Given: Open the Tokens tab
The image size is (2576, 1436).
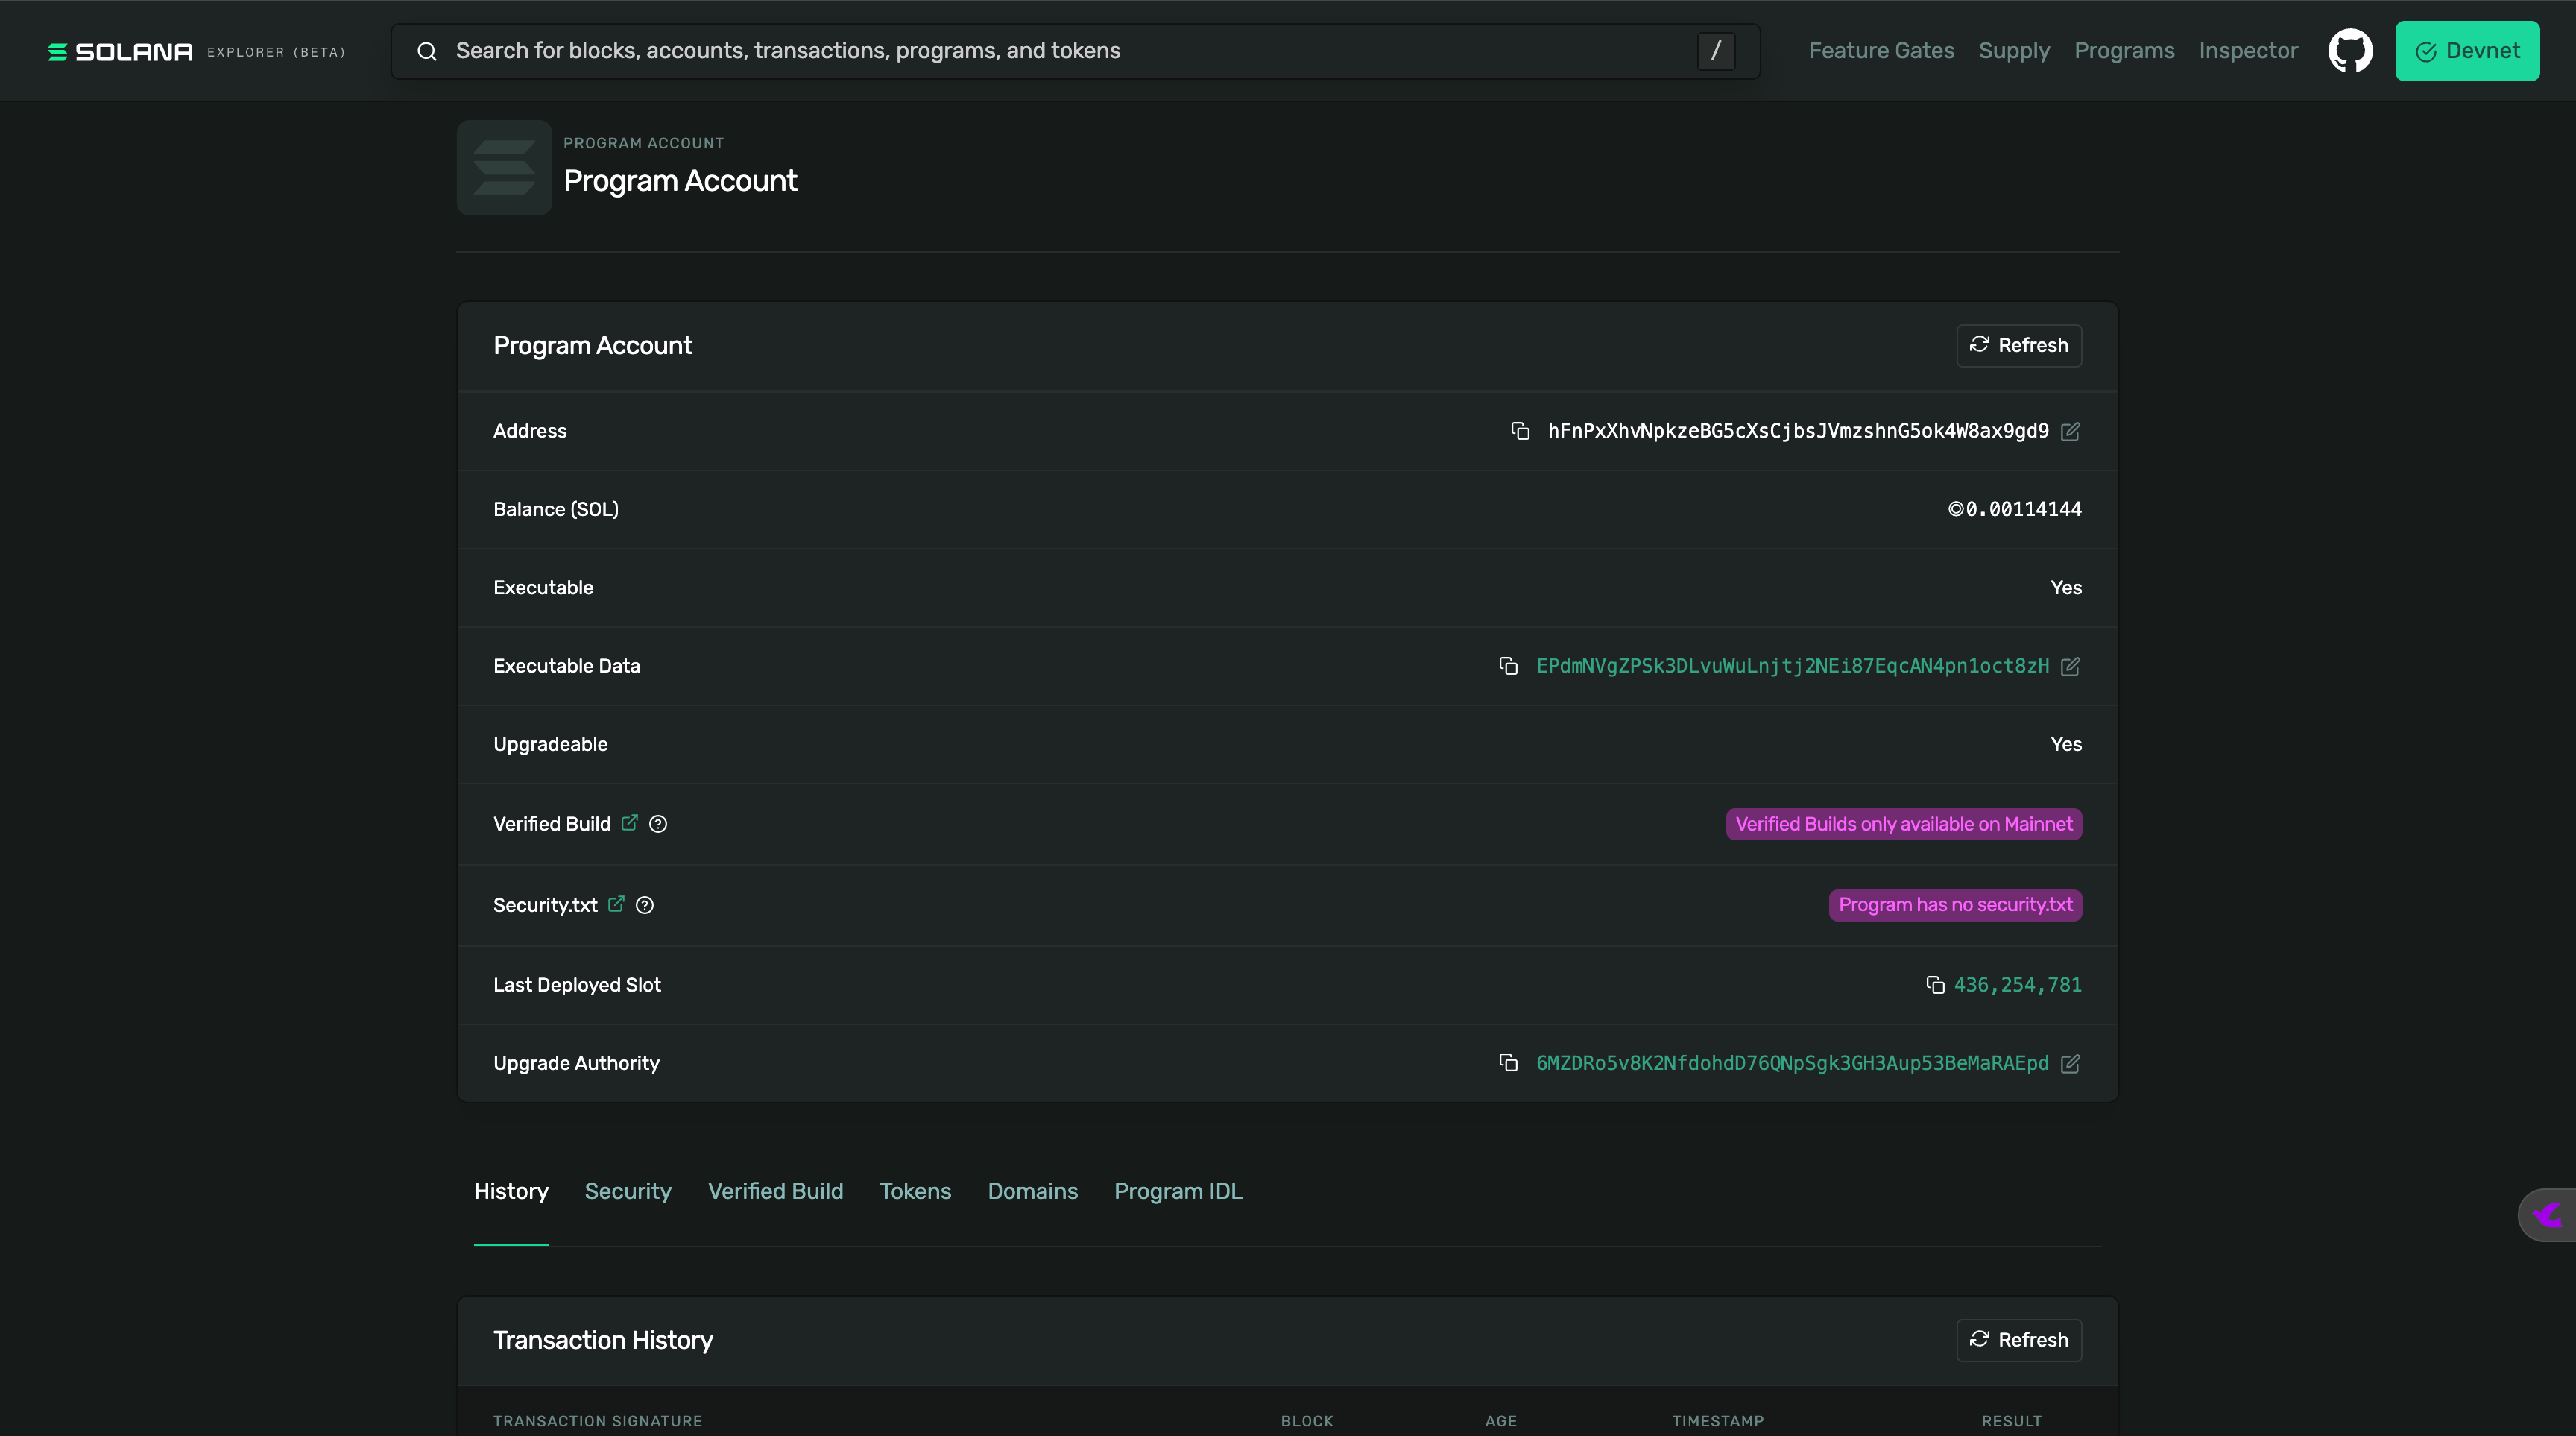Looking at the screenshot, I should [914, 1191].
